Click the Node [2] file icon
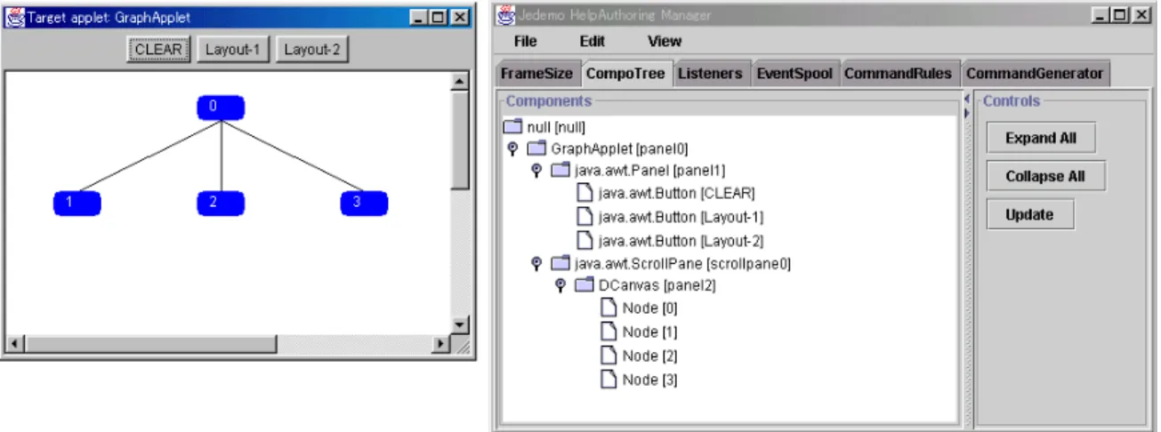 [609, 356]
